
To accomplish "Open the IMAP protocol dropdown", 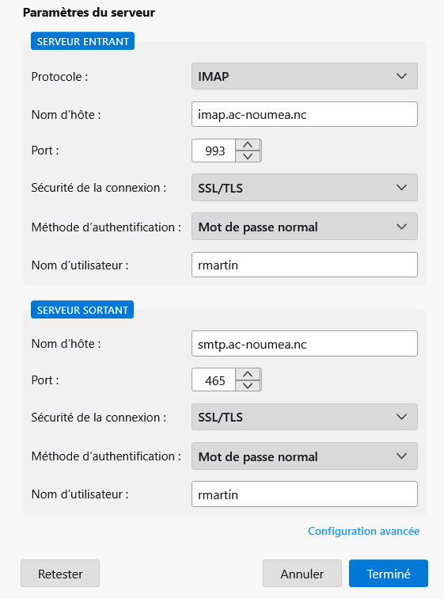I will coord(305,76).
